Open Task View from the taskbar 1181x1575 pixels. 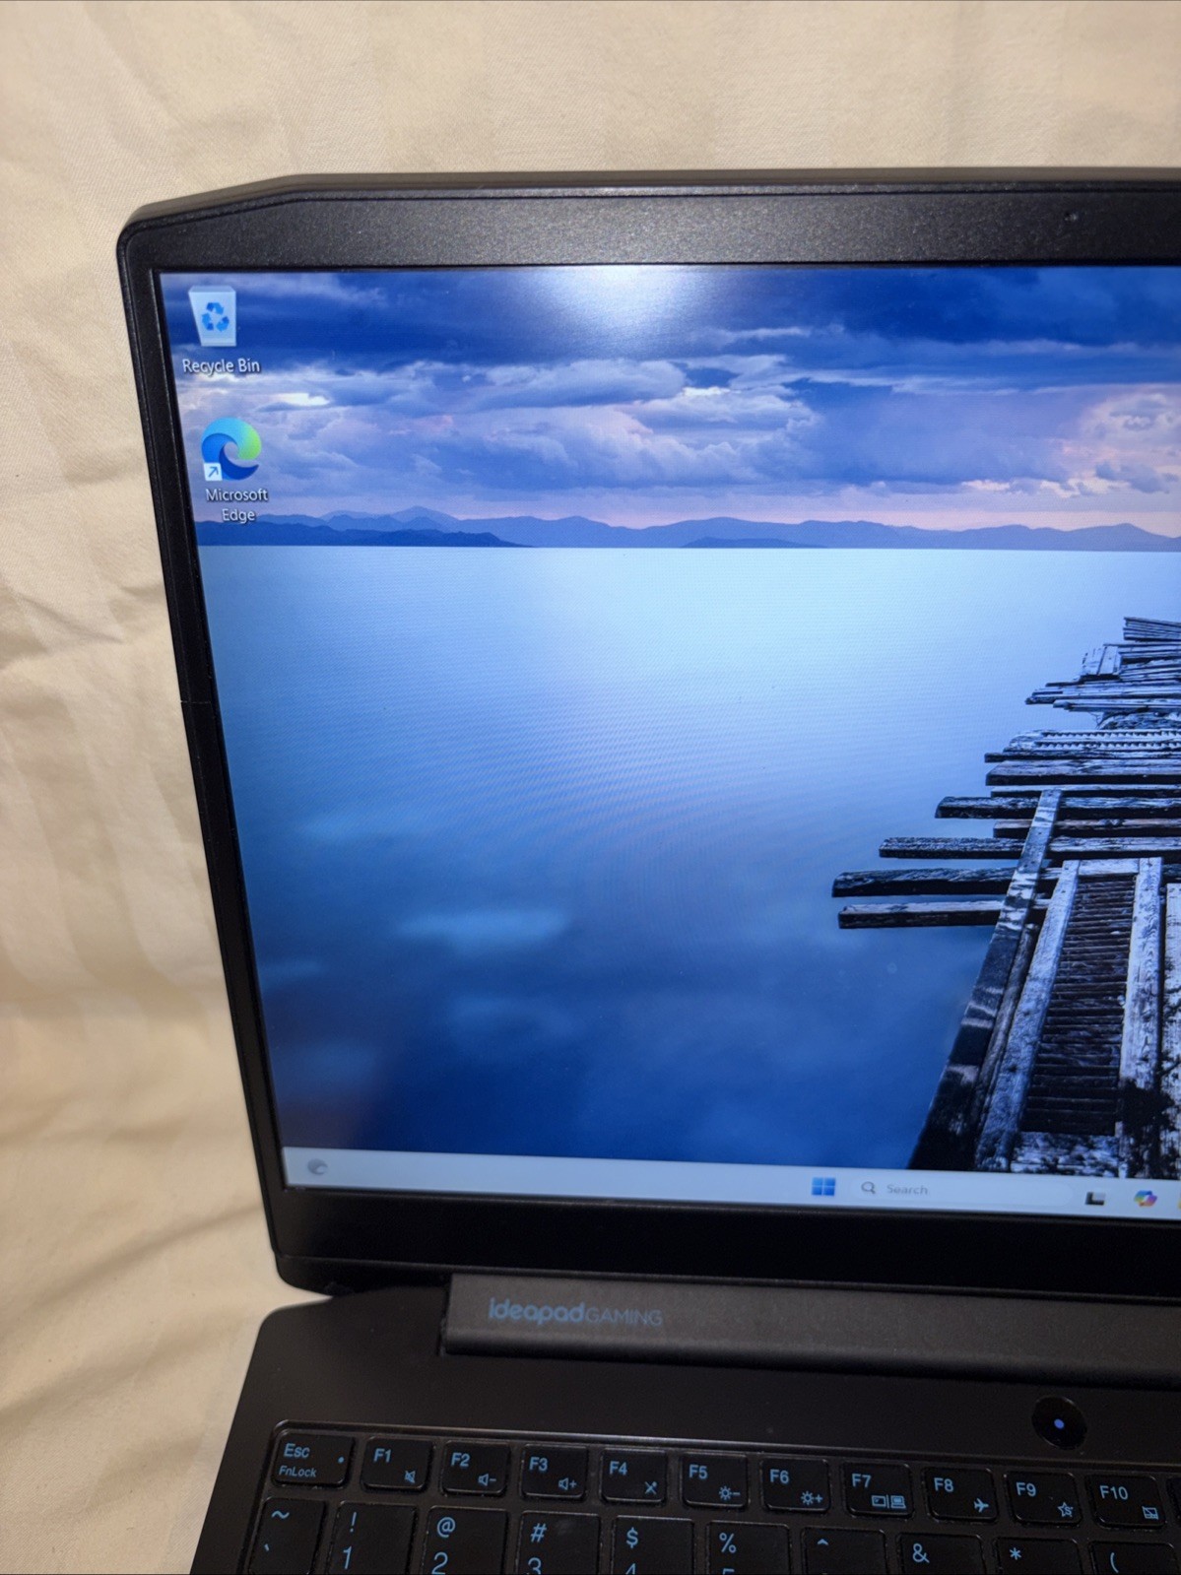point(1095,1198)
